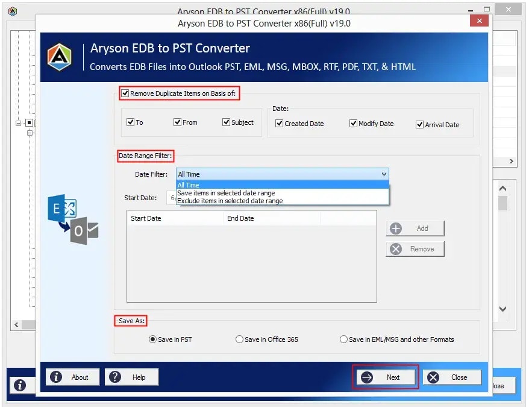
Task: Select the Save in PST radio button
Action: 152,339
